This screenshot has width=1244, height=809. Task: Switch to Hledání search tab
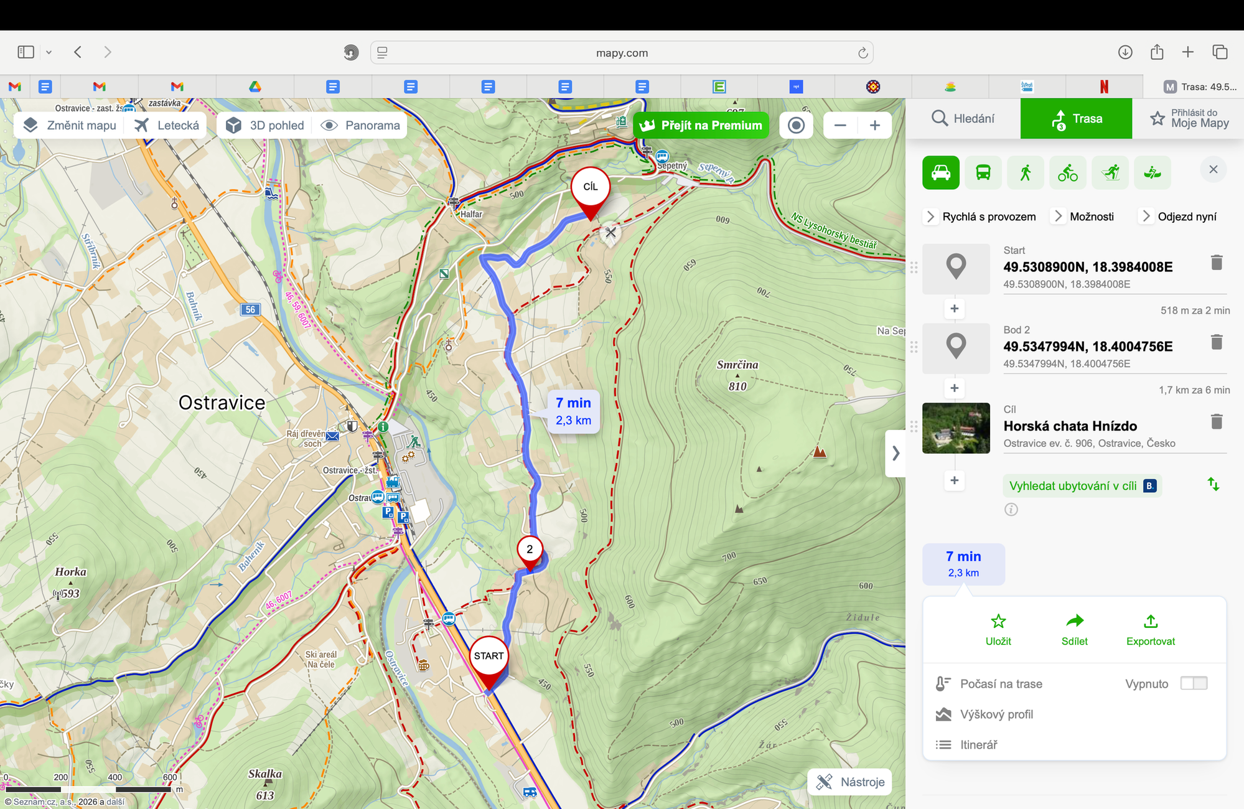pos(963,118)
